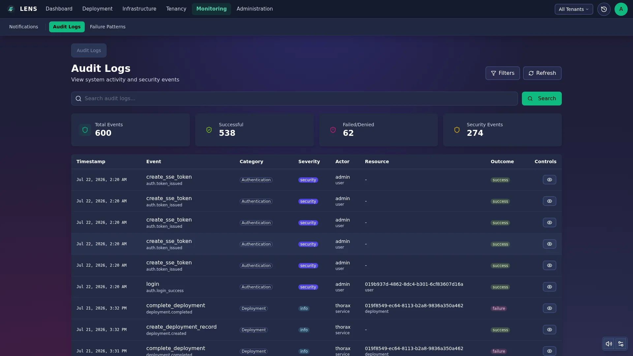The height and width of the screenshot is (356, 633).
Task: Refresh the audit logs
Action: coord(542,73)
